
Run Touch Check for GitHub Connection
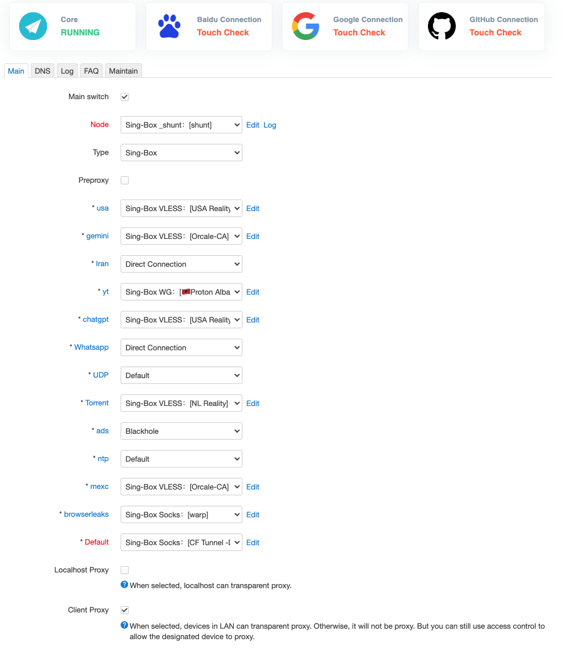[x=495, y=32]
